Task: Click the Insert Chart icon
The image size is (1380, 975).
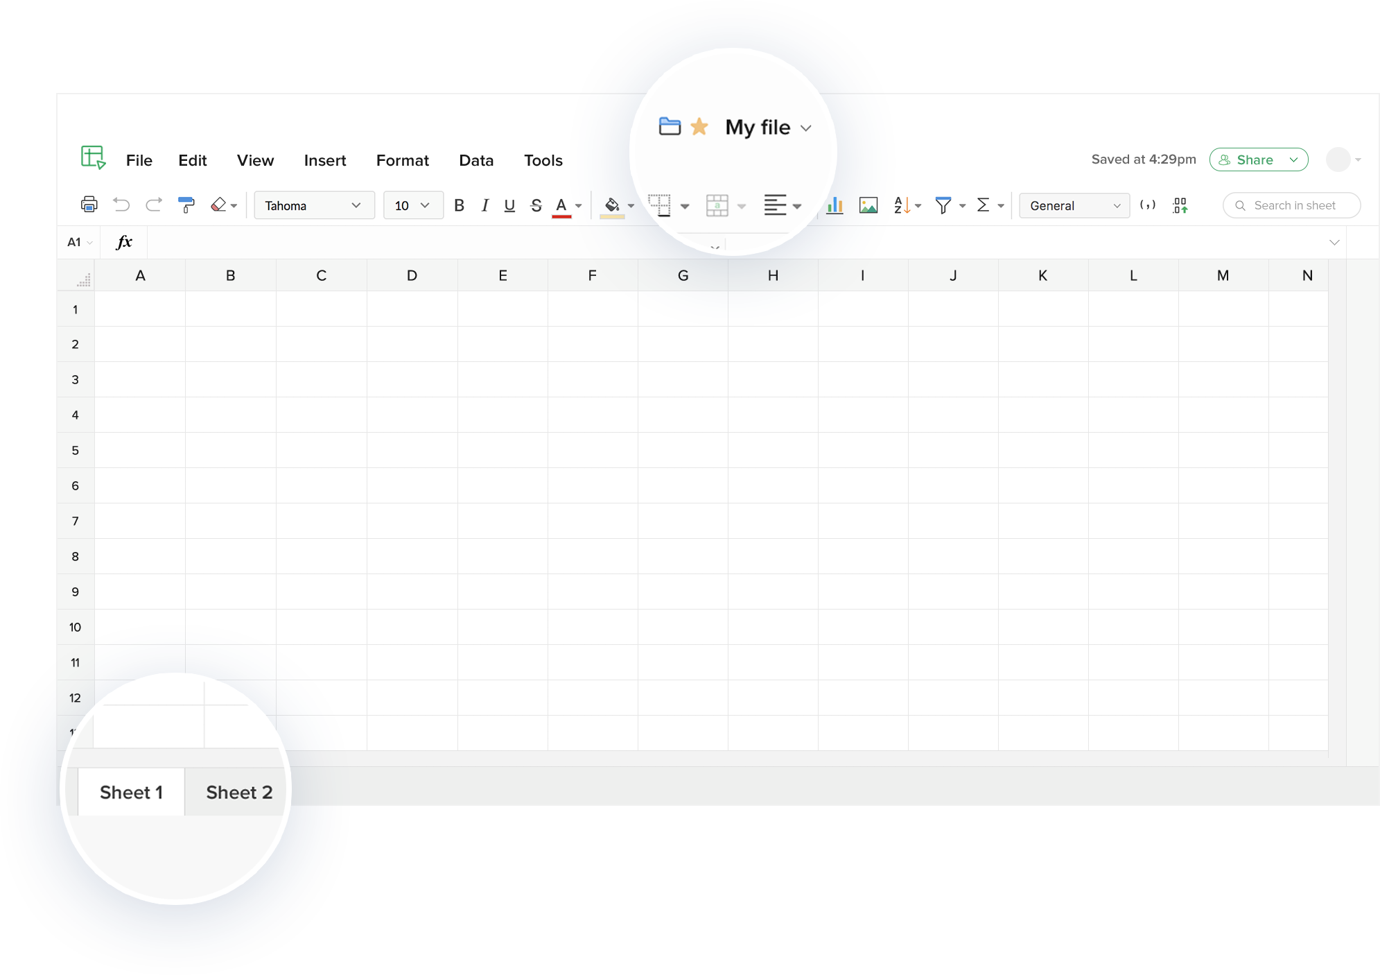Action: [834, 205]
